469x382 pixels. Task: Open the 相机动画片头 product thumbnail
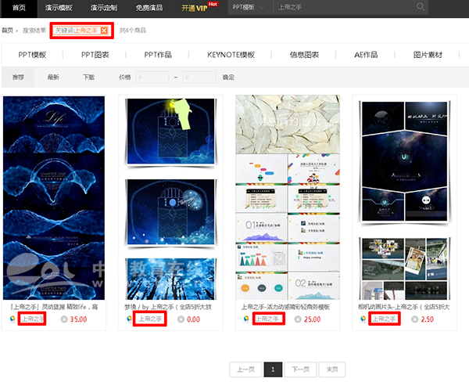[x=404, y=197]
